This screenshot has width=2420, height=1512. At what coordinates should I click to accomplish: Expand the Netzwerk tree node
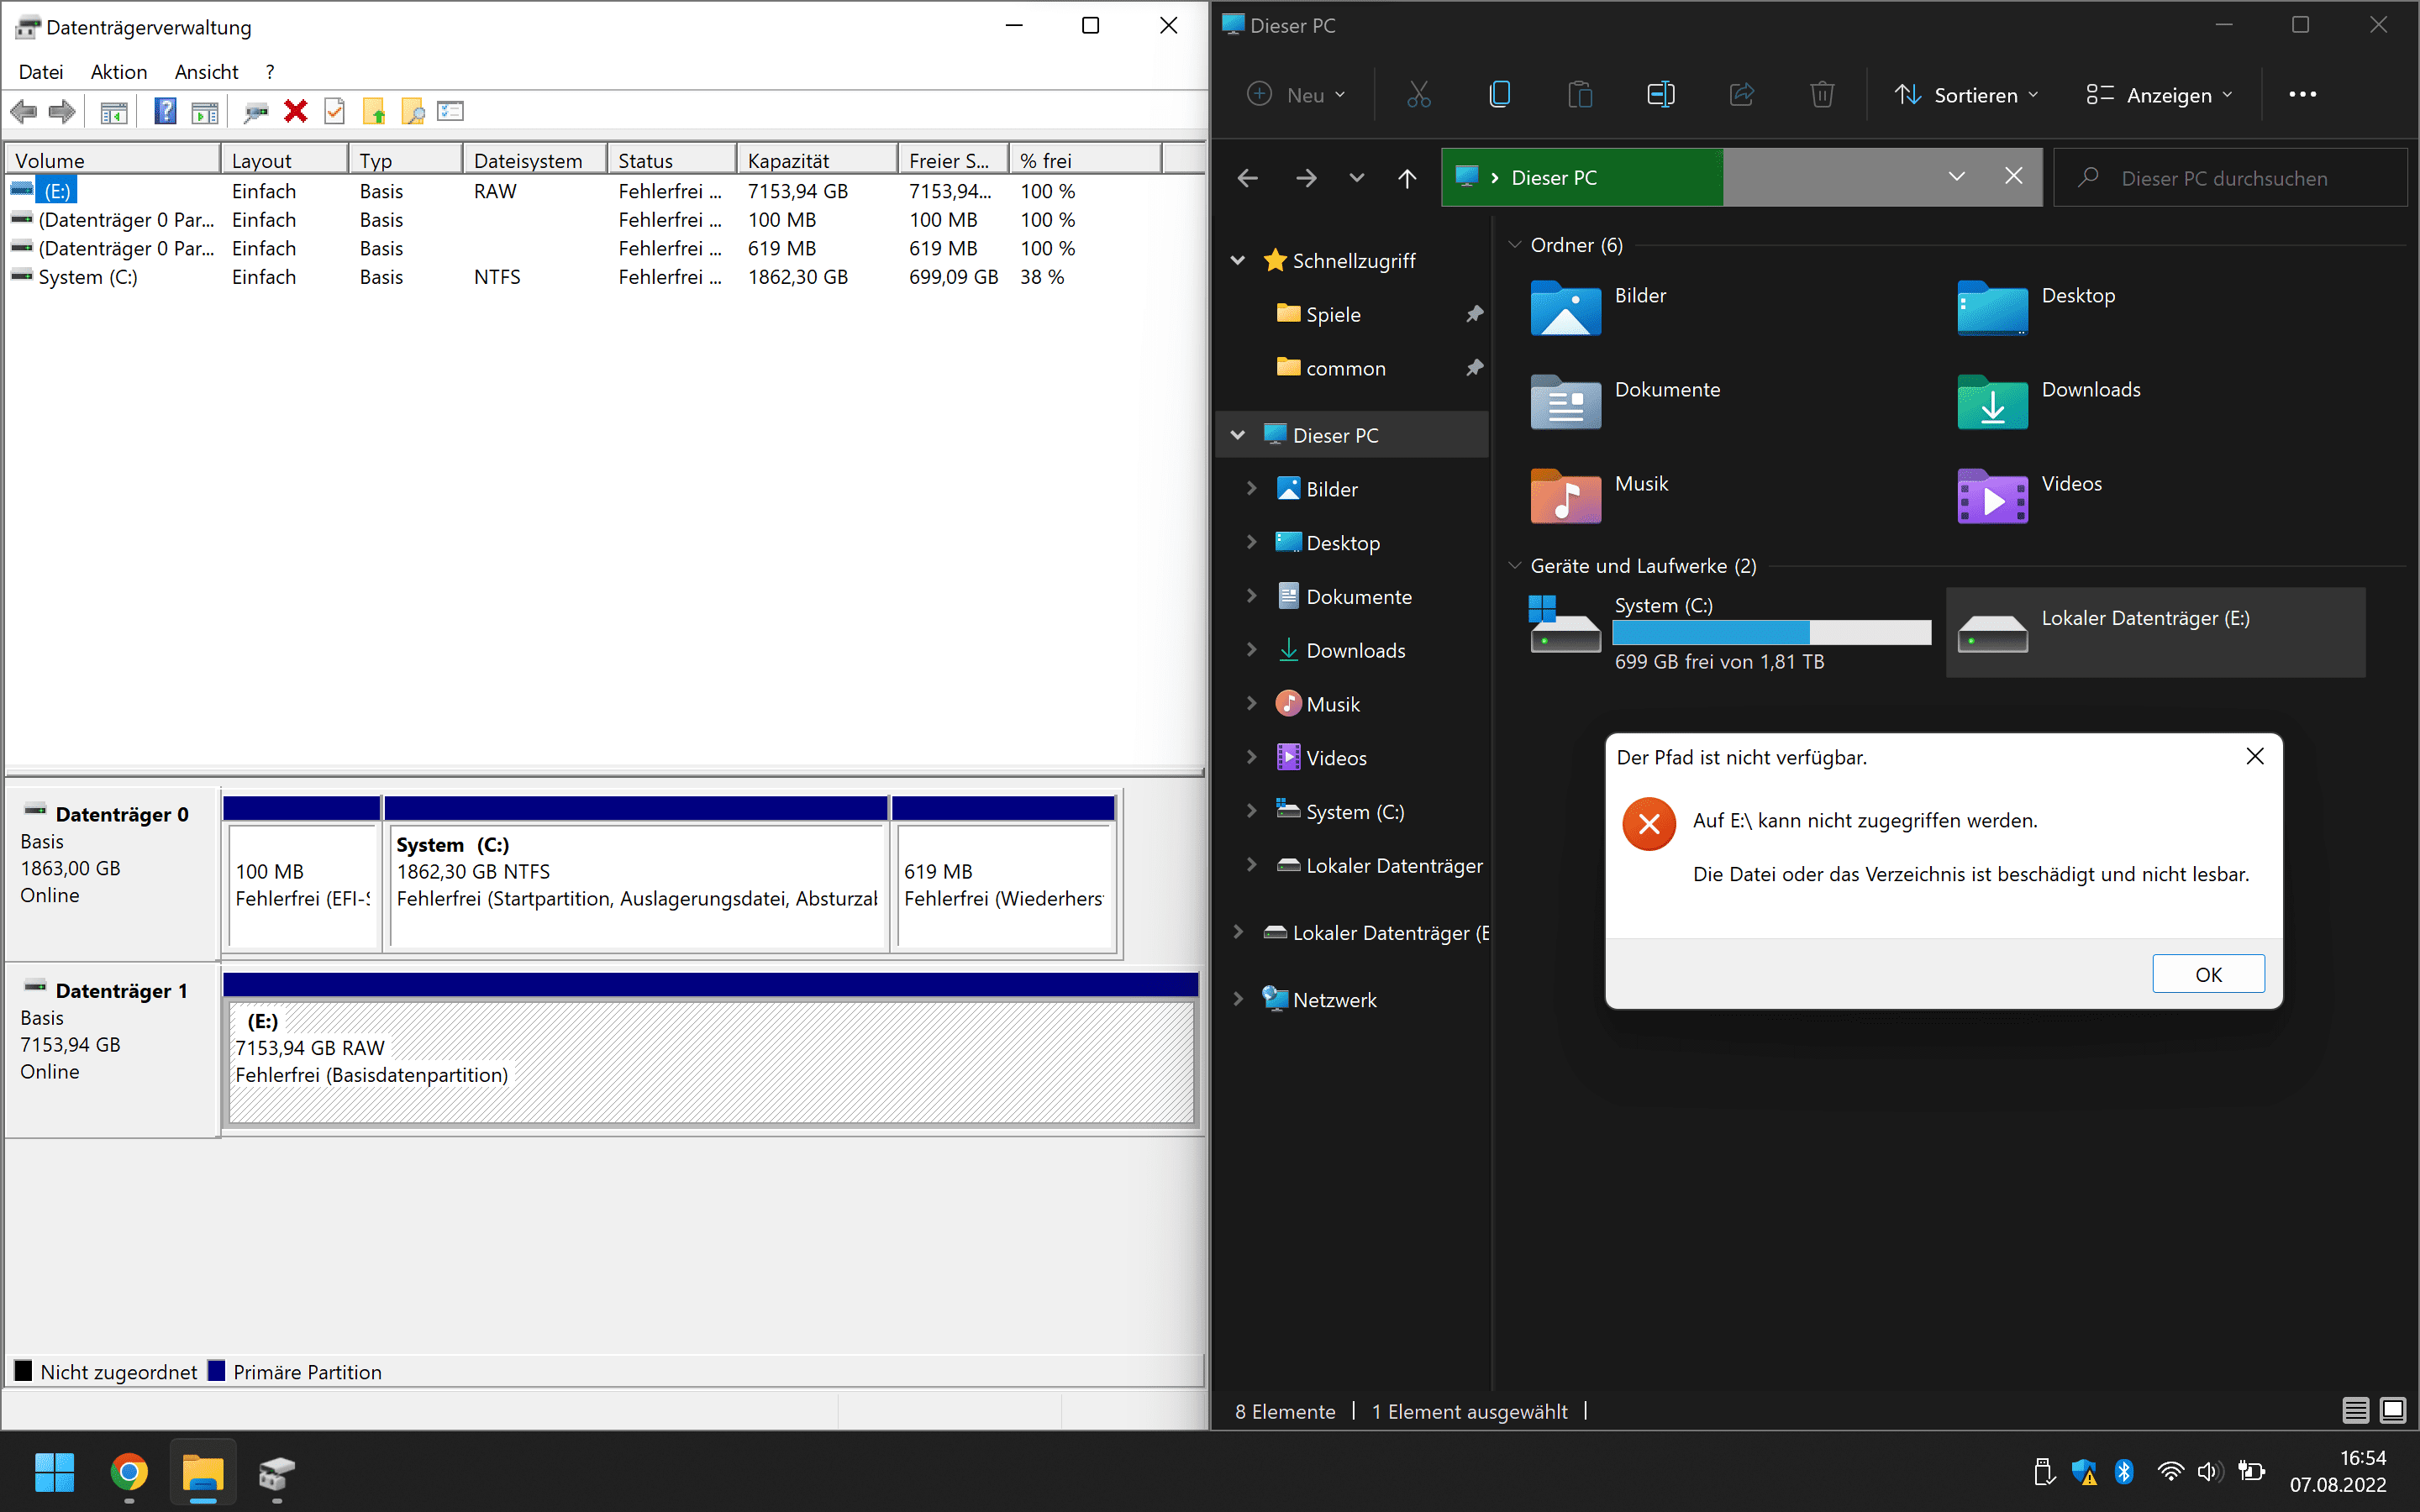[x=1238, y=999]
